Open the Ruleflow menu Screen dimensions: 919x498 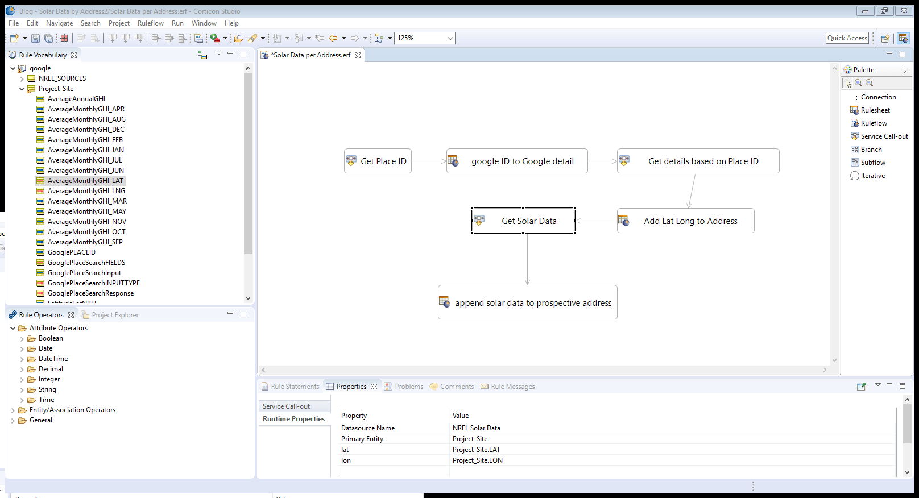pyautogui.click(x=150, y=23)
